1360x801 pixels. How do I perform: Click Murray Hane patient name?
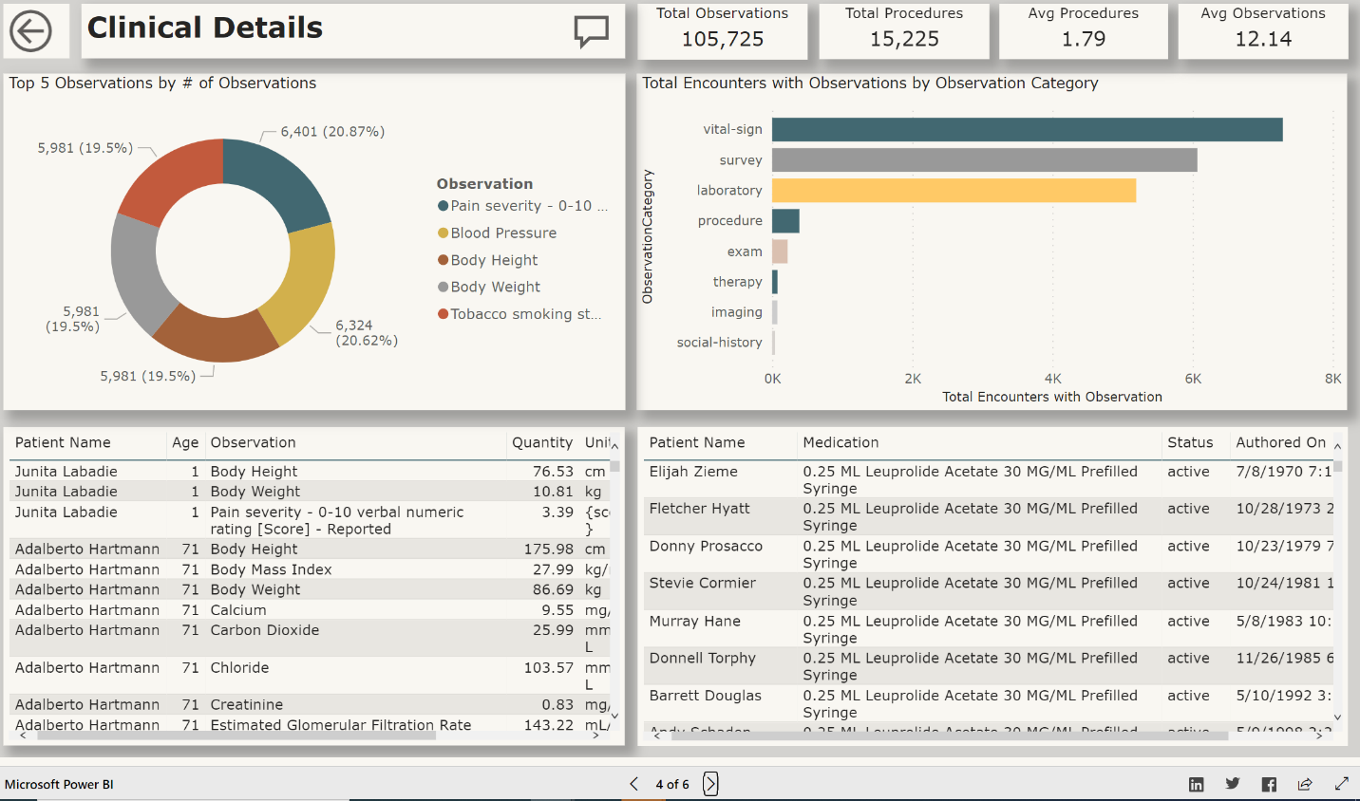[x=694, y=622]
